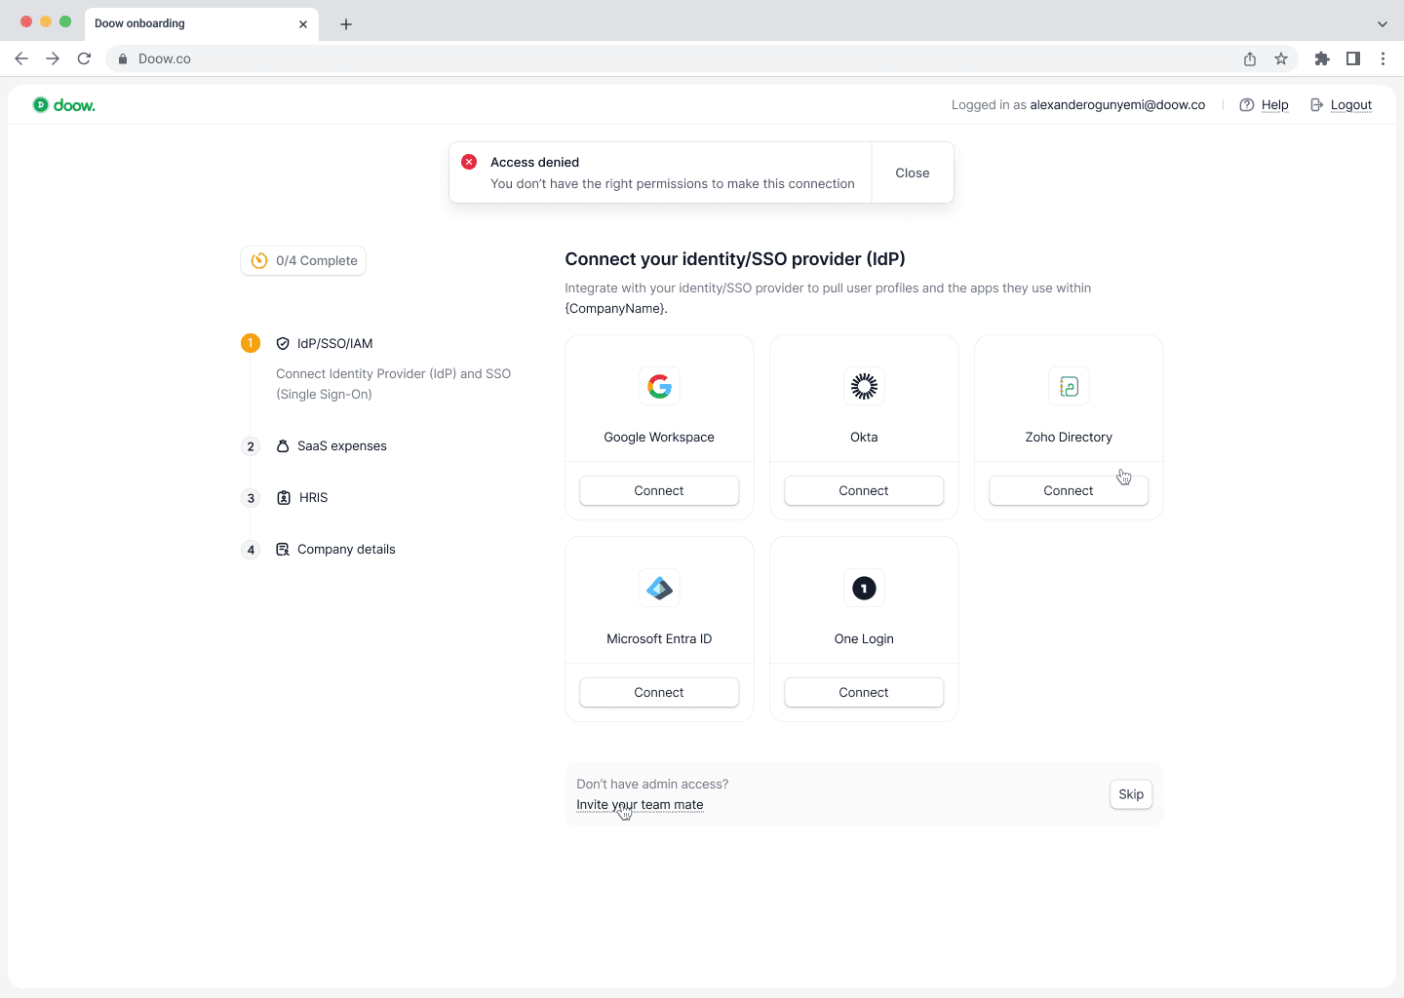Click the 0/4 Complete progress badge
Image resolution: width=1404 pixels, height=998 pixels.
point(303,261)
